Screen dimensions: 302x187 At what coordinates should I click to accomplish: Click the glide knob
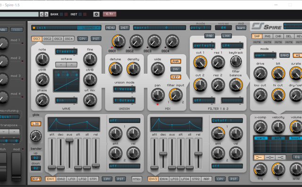click(x=36, y=136)
